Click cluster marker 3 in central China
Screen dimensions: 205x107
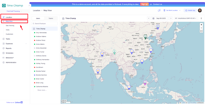tap(132, 52)
